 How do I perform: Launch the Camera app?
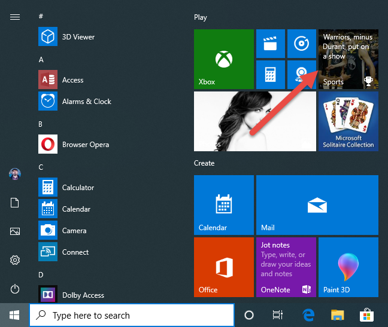point(62,230)
